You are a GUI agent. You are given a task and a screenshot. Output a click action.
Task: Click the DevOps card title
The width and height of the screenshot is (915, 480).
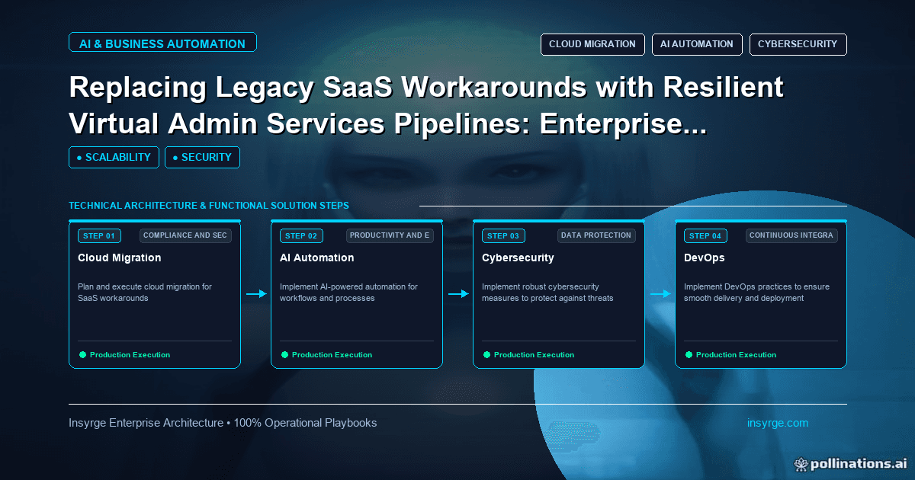coord(704,258)
